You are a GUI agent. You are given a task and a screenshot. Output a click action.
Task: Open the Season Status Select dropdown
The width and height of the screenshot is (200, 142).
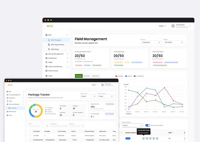(132, 125)
